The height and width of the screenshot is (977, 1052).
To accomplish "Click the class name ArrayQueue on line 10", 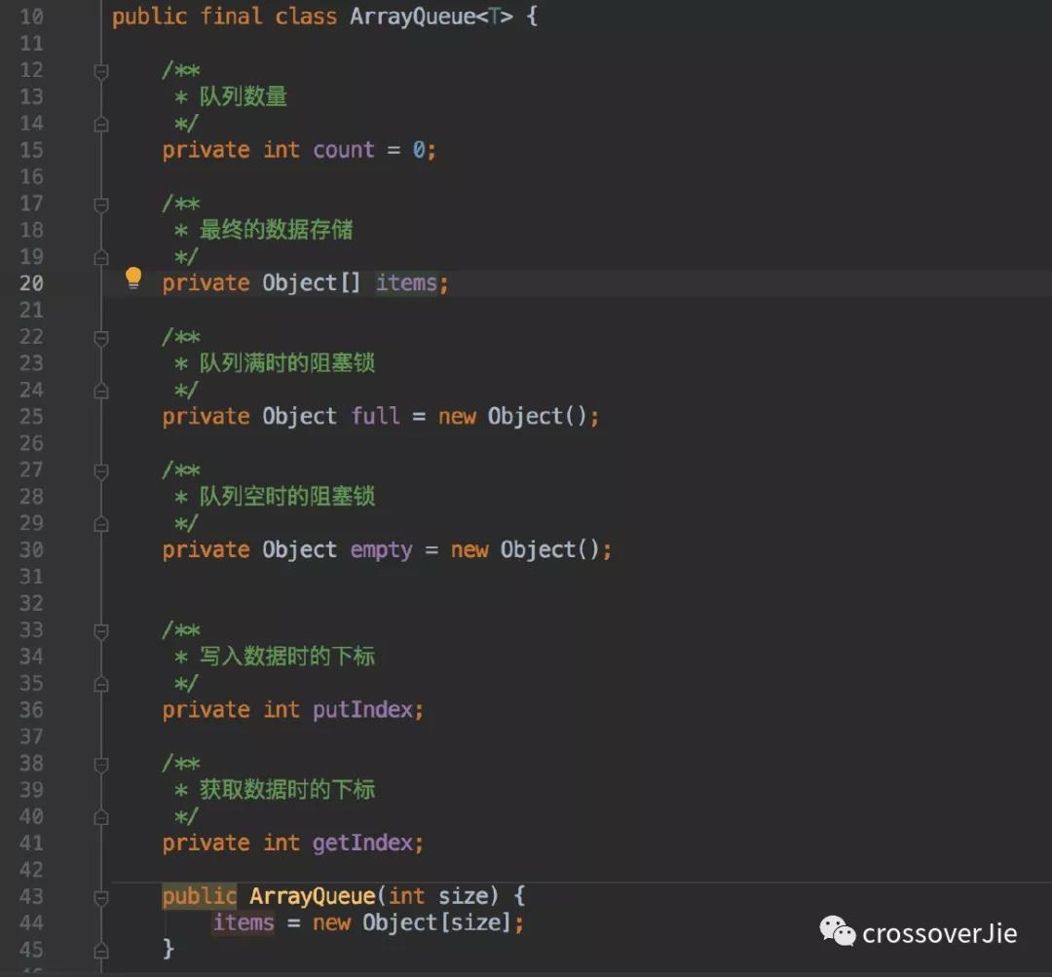I will pyautogui.click(x=412, y=17).
